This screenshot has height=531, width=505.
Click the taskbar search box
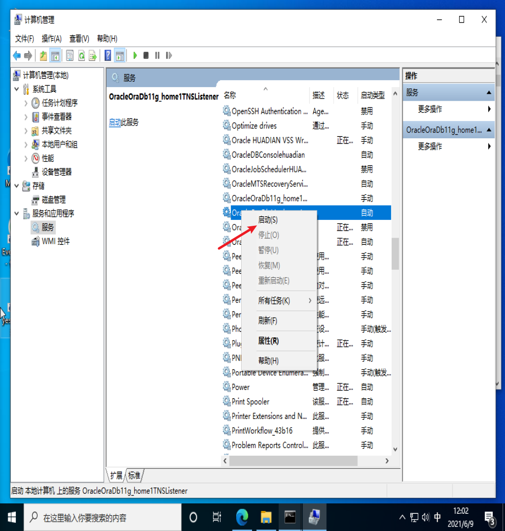[102, 517]
